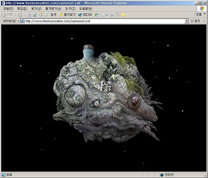Open the Tools (도구) menu
Image resolution: width=208 pixels, height=178 pixels.
coord(70,9)
